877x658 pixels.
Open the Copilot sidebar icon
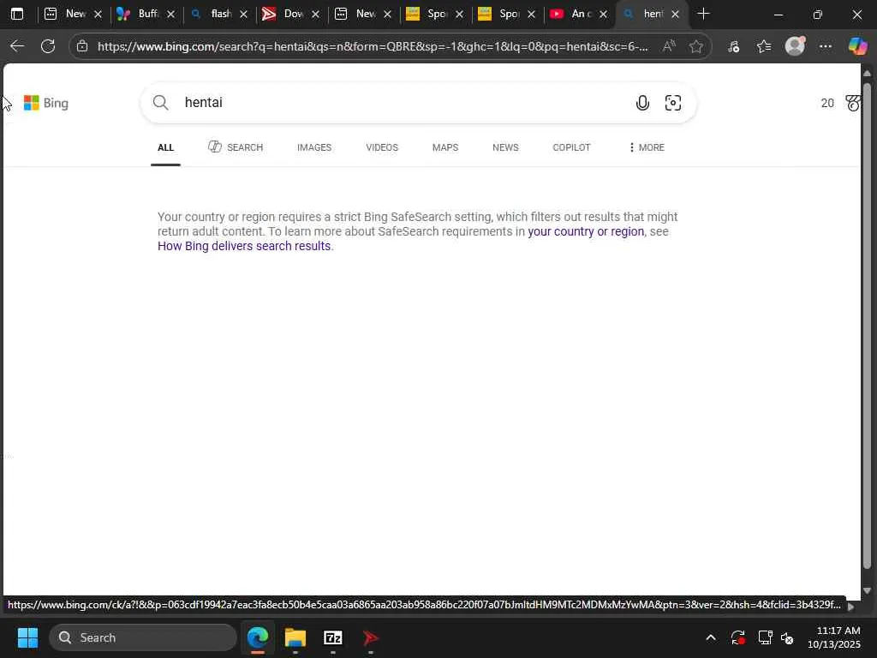pyautogui.click(x=857, y=46)
